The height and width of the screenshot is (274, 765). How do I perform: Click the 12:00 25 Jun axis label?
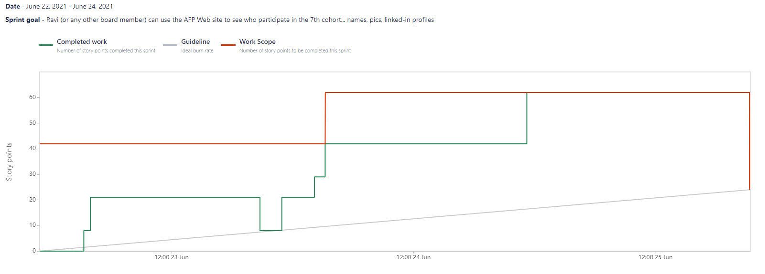(656, 257)
